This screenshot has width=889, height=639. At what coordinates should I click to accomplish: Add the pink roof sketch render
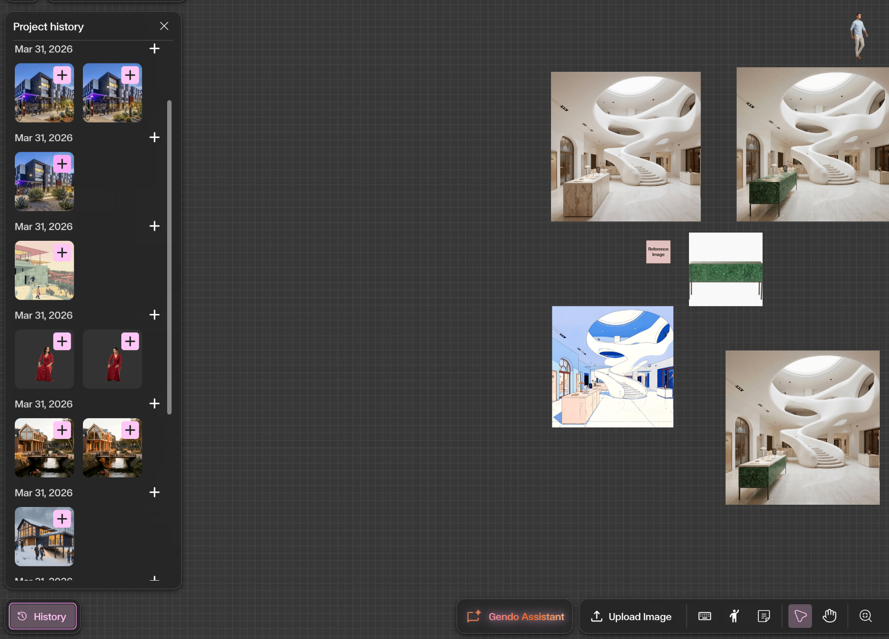click(62, 252)
